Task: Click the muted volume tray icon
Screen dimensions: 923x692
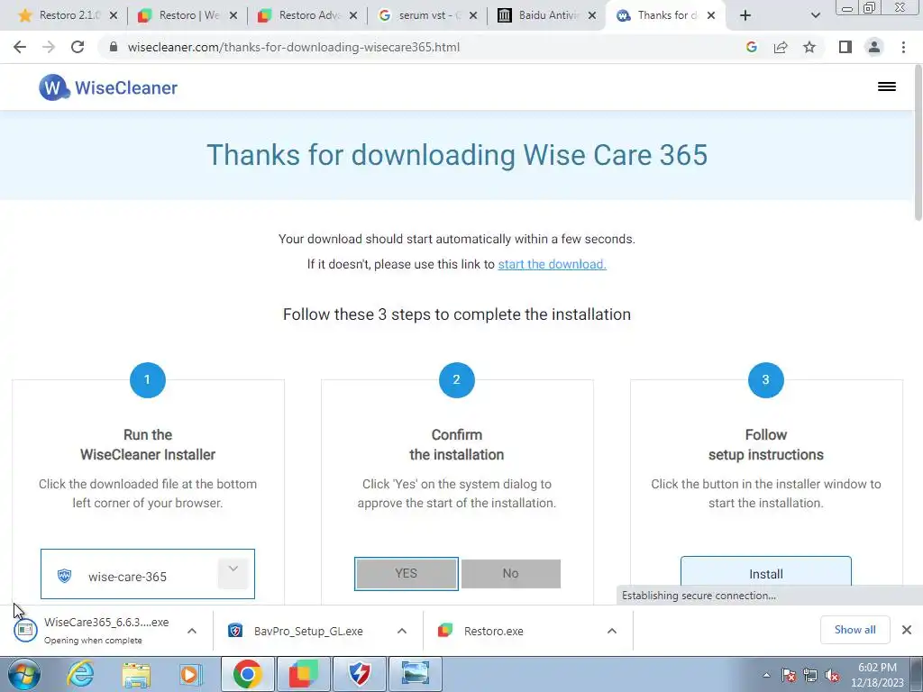Action: tap(832, 675)
